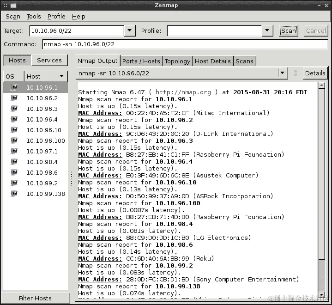Image resolution: width=332 pixels, height=305 pixels.
Task: Click the Target input field
Action: coord(77,31)
